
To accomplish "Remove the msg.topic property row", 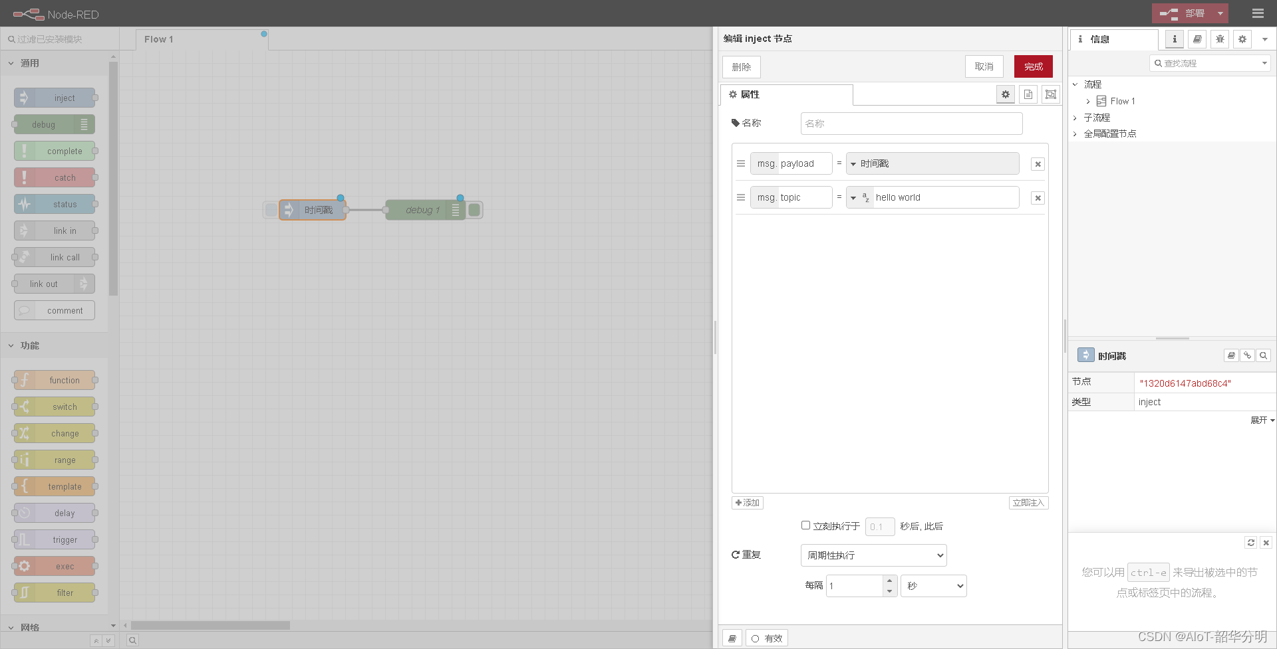I will click(1038, 198).
